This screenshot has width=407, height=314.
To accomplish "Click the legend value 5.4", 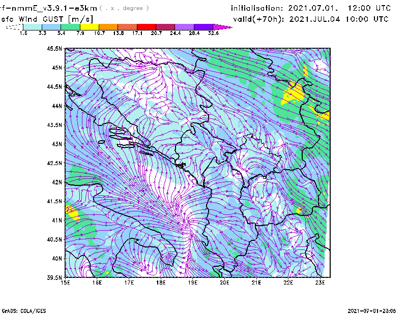I will pos(61,33).
